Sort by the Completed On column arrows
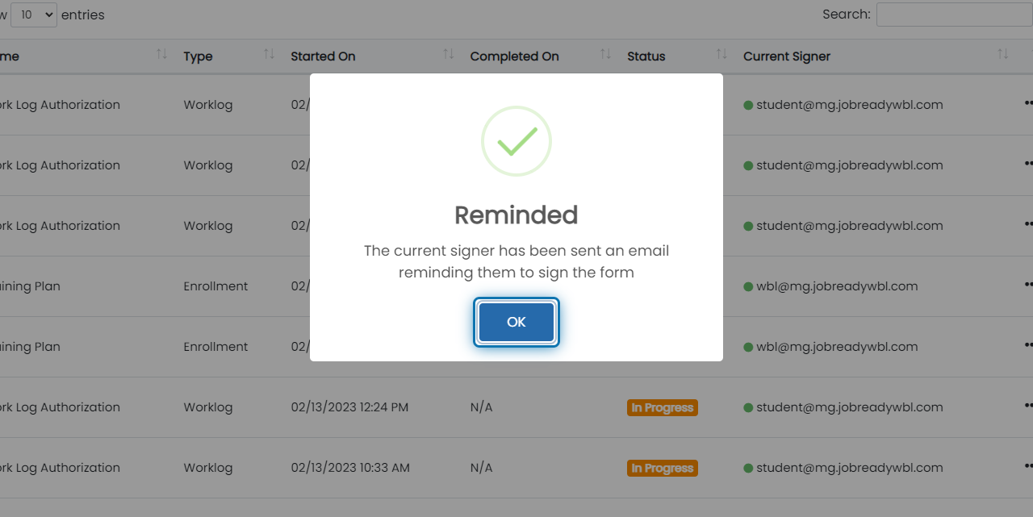The width and height of the screenshot is (1033, 517). point(604,54)
